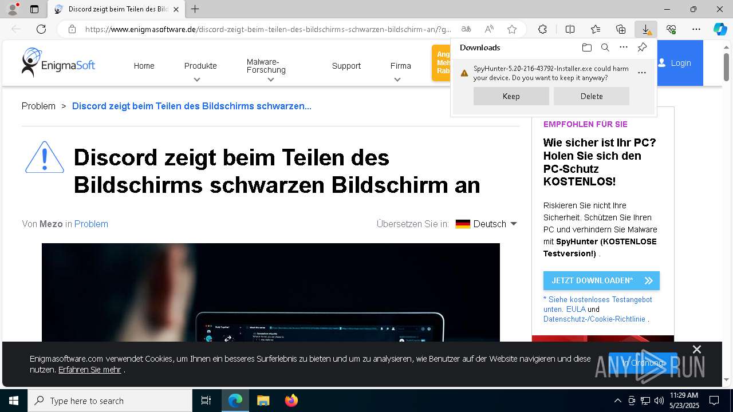Open the Collections icon
733x412 pixels.
(621, 29)
